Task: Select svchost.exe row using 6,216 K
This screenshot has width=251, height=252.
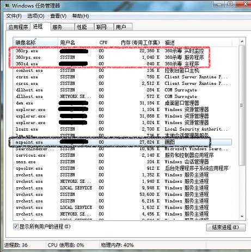Action: [123, 201]
